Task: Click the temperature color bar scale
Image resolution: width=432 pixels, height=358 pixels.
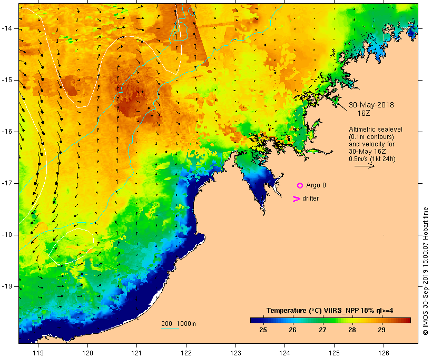Action: tap(330, 320)
